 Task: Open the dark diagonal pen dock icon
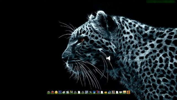coord(90,92)
